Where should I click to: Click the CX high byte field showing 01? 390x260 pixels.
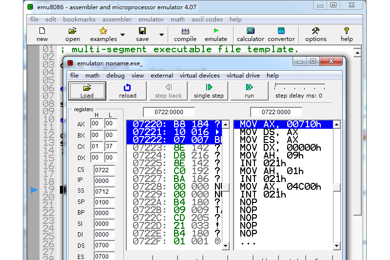(x=97, y=146)
